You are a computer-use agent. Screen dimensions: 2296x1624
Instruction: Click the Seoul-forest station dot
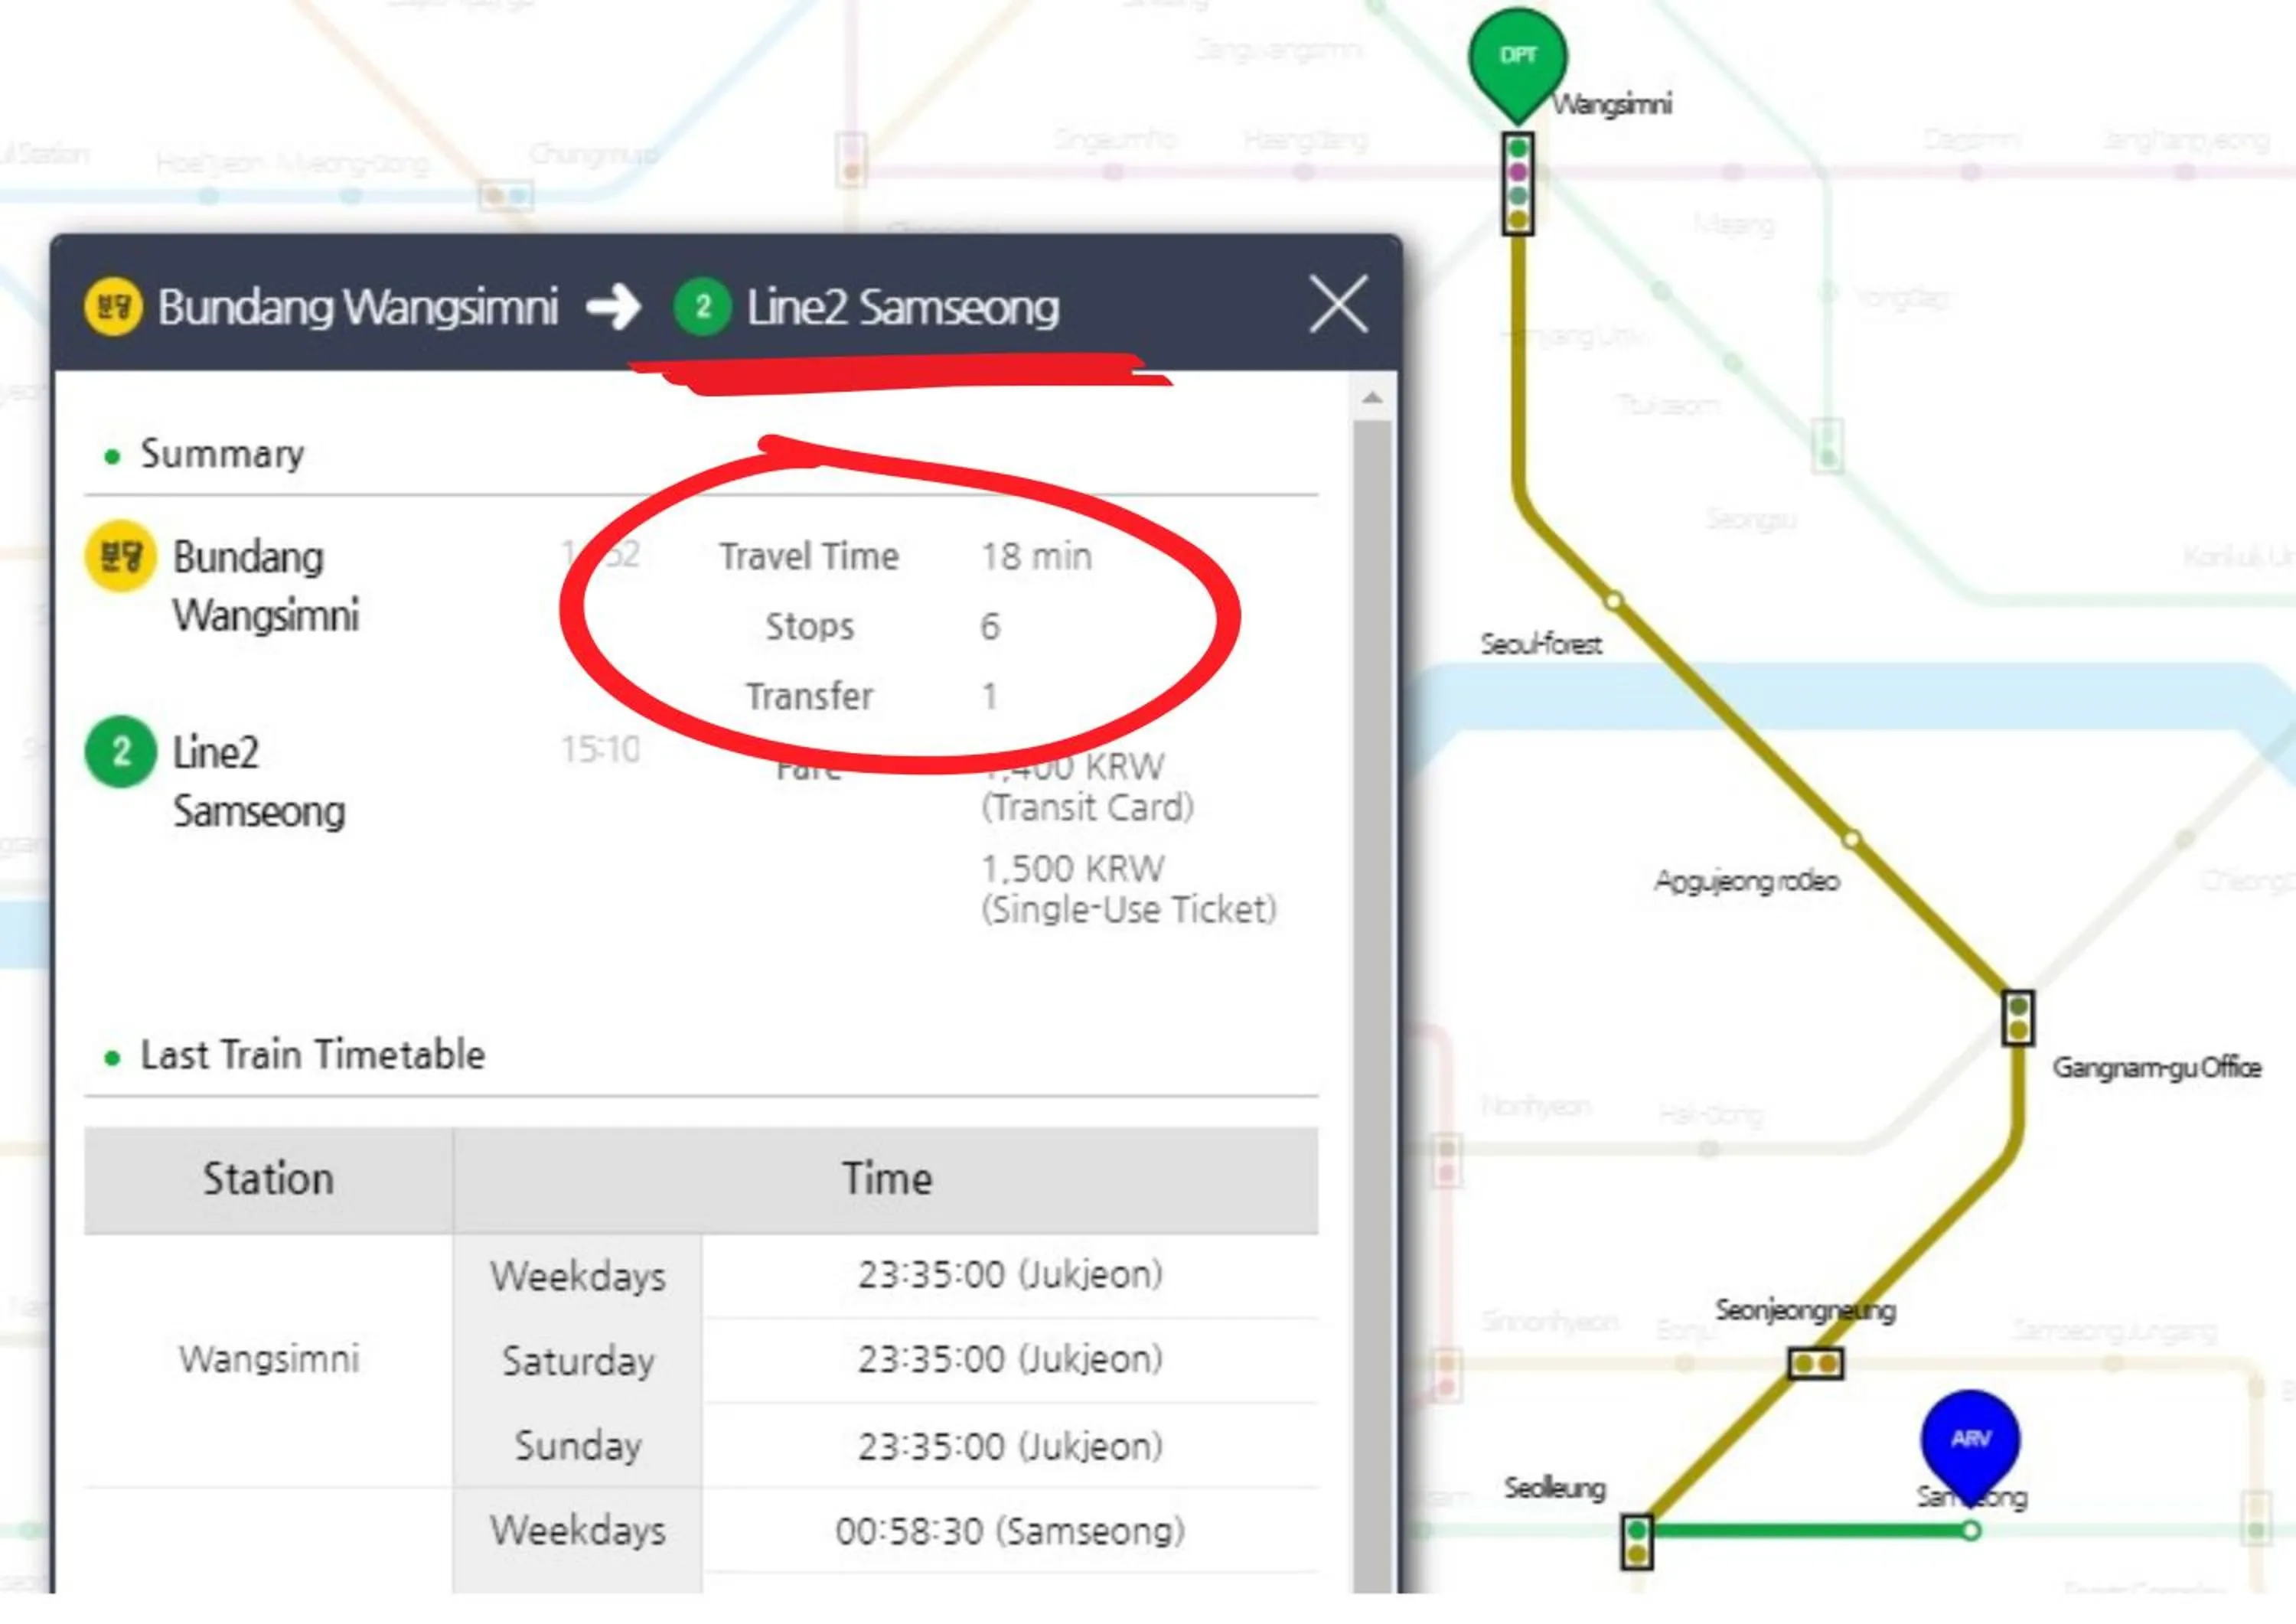(1613, 601)
